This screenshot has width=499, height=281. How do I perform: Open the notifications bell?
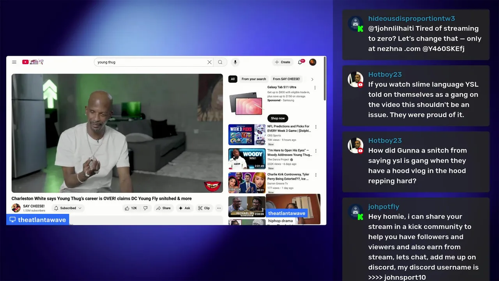(x=301, y=62)
